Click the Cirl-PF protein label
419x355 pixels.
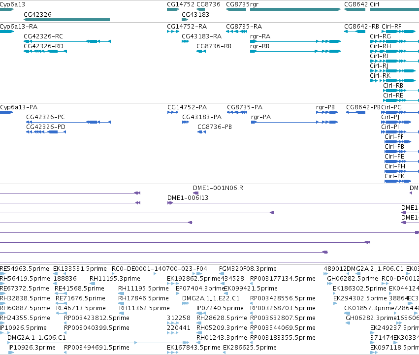tap(394, 137)
